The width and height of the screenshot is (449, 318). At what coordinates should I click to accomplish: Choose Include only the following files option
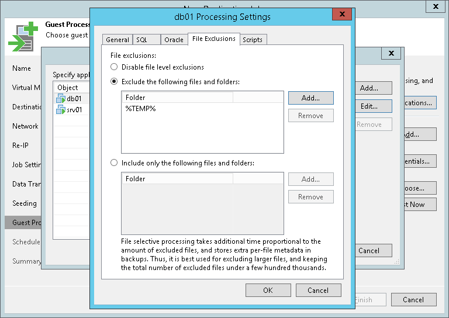coord(115,163)
